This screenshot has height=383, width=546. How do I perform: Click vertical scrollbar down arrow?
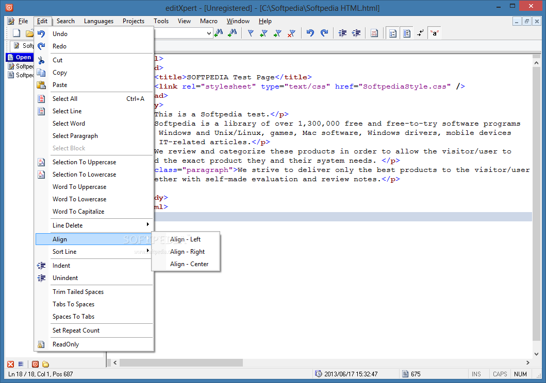tap(536, 354)
